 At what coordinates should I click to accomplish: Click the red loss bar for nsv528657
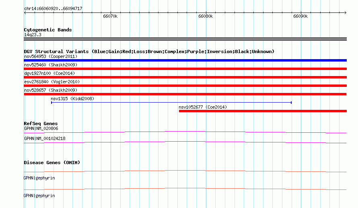pyautogui.click(x=185, y=94)
